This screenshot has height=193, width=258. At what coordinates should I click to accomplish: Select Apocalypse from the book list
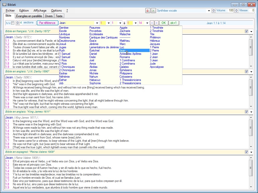point(157,67)
